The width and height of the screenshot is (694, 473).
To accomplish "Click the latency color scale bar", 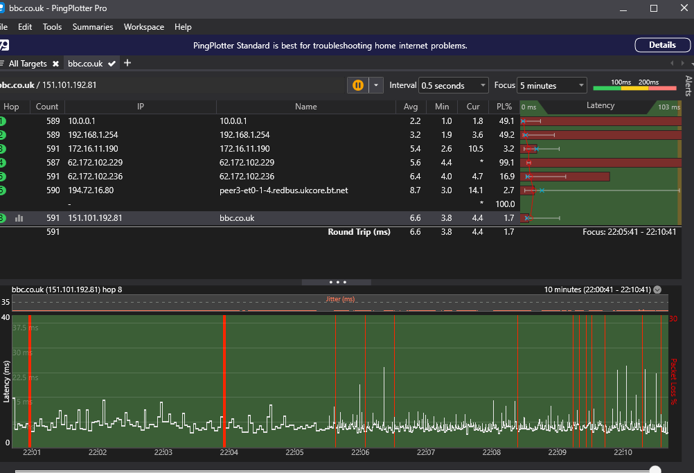I will 634,88.
